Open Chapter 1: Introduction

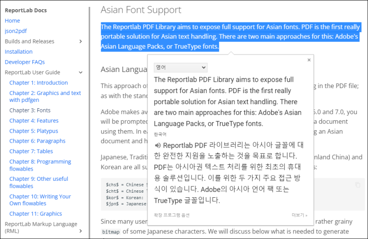39,83
